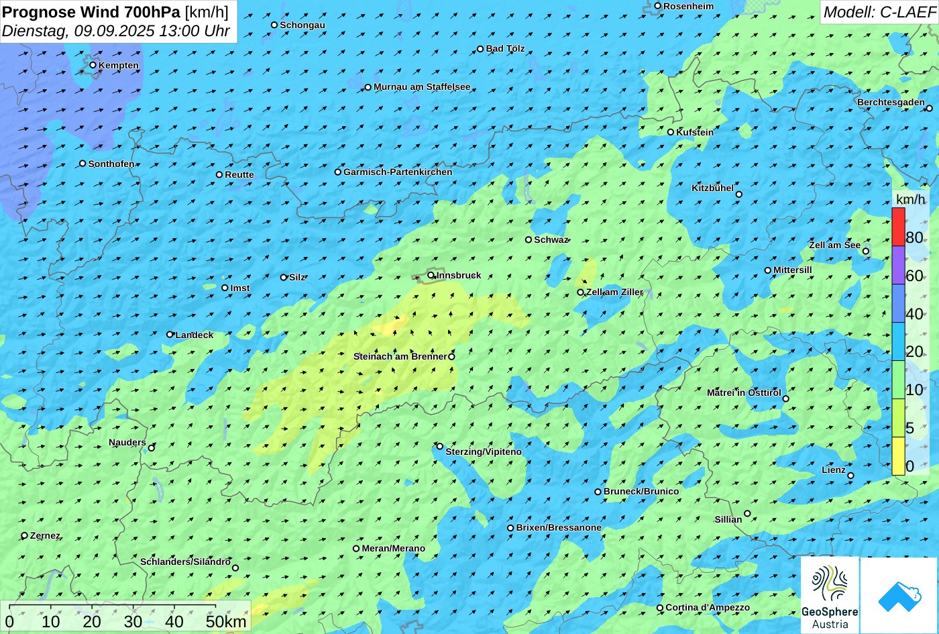Click the Sillian marker dot
This screenshot has width=939, height=634.
(747, 514)
